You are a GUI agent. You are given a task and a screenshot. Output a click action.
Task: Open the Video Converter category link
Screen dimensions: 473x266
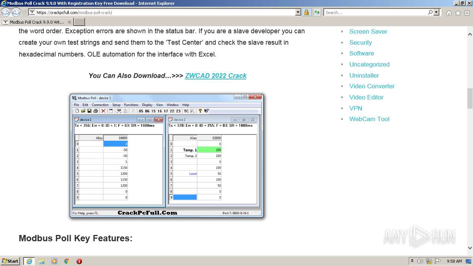click(x=372, y=86)
